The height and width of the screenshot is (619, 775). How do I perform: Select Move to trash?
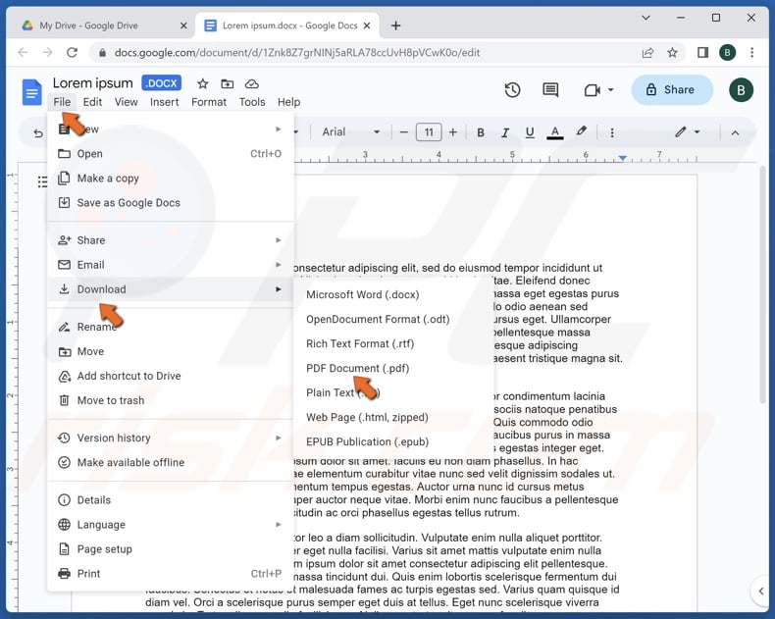[x=171, y=400]
